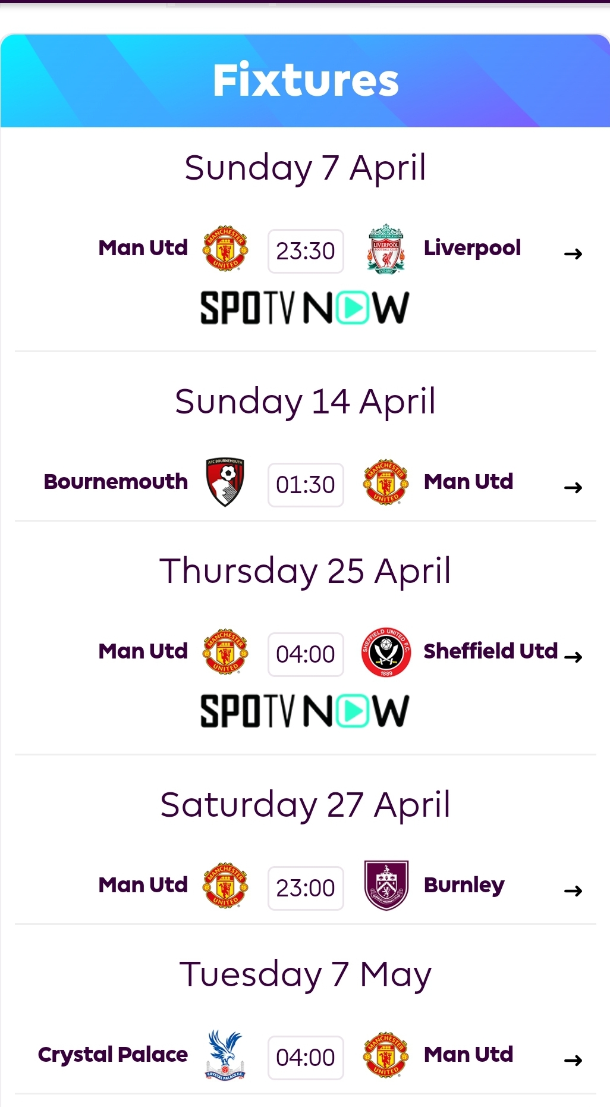
Task: Open Man Utd vs Liverpool fixture arrow
Action: pos(573,254)
